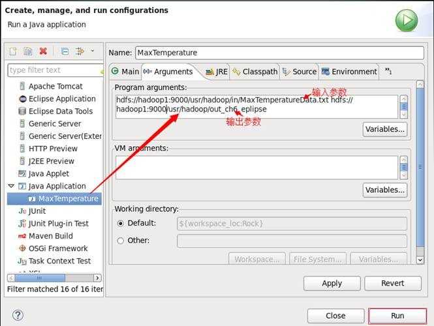Show hidden tabs via overflow chevron

[x=388, y=71]
